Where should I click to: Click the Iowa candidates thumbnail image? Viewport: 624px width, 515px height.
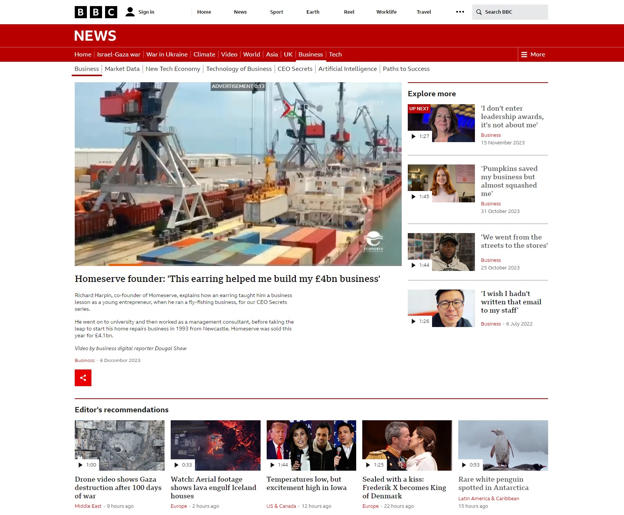[x=311, y=445]
